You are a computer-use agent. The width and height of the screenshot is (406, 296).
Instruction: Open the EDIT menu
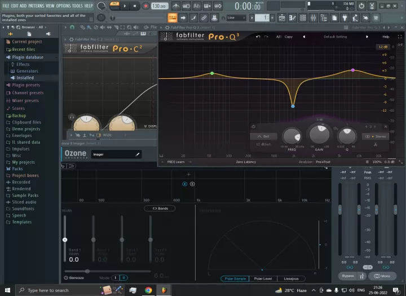coord(15,6)
